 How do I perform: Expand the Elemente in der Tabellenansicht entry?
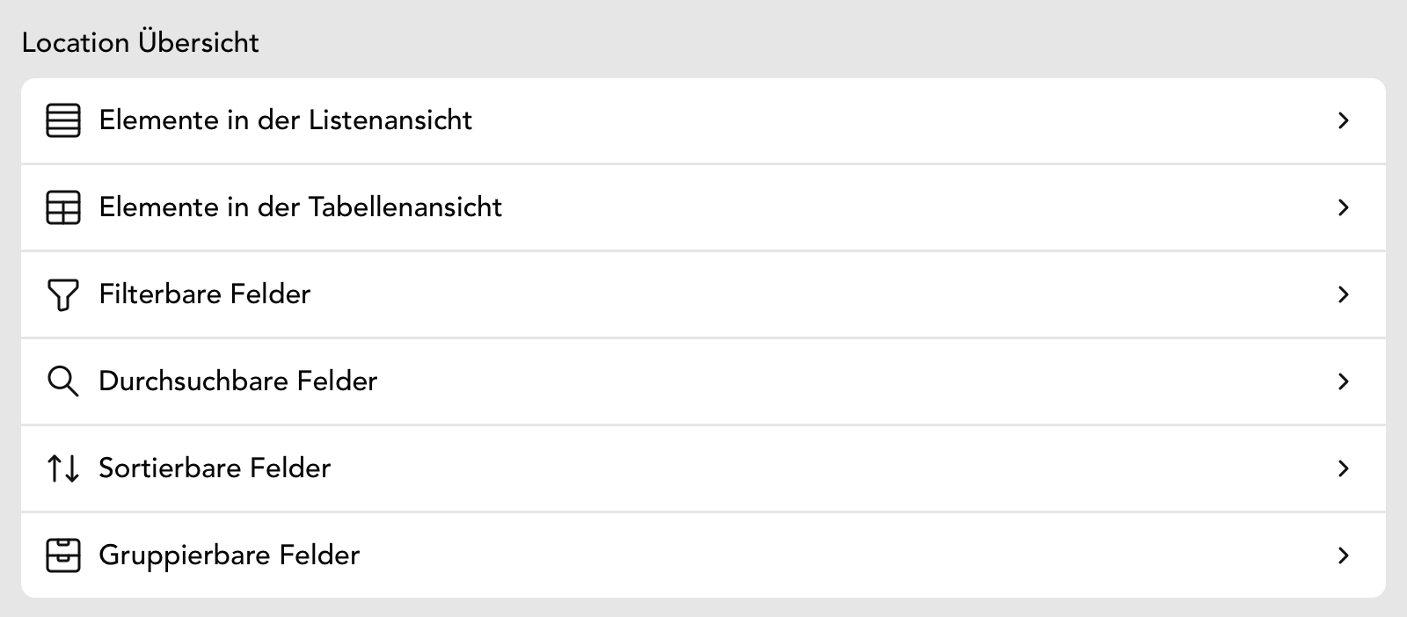[x=1343, y=207]
